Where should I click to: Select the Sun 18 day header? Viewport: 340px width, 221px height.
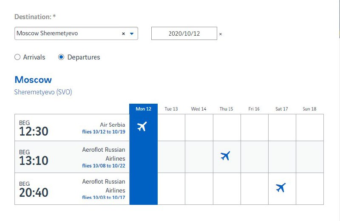[309, 109]
